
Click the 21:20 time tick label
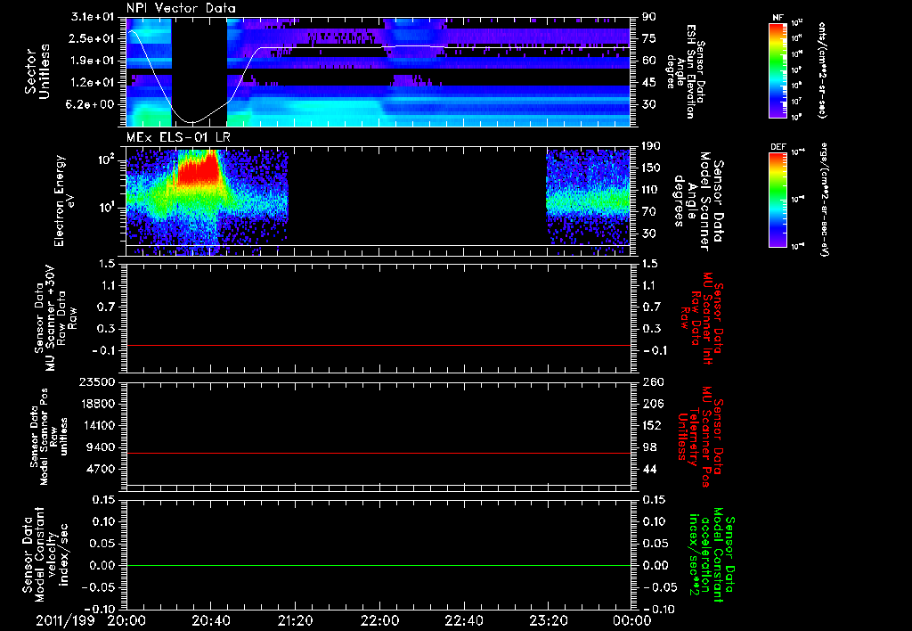tap(295, 620)
